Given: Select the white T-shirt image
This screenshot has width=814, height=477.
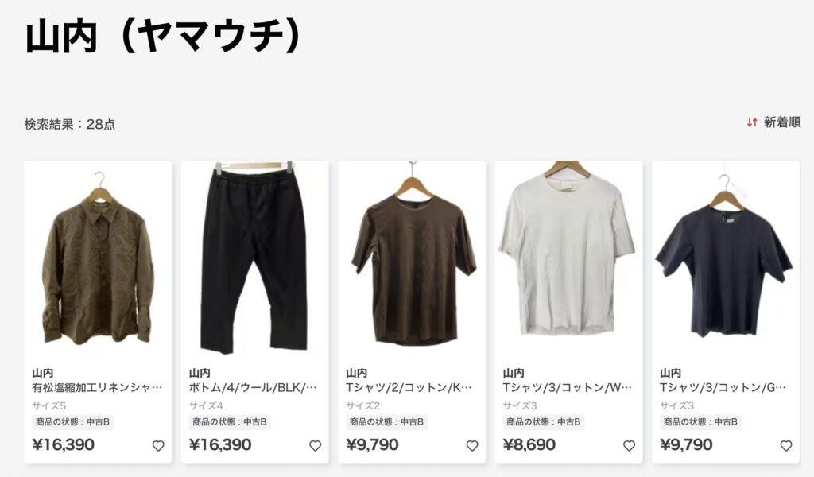Looking at the screenshot, I should pos(568,258).
